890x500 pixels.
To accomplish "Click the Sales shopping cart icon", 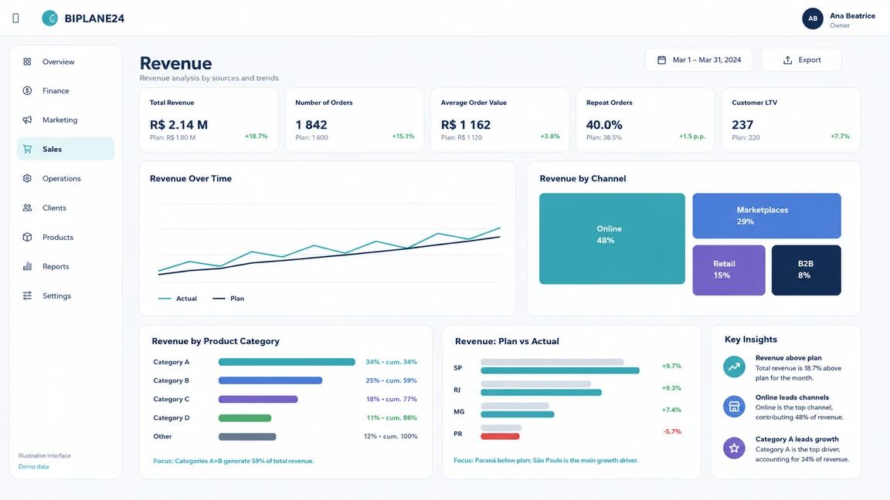I will tap(27, 149).
